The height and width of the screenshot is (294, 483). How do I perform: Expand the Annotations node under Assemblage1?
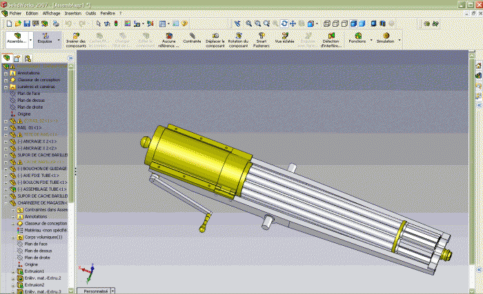click(6, 73)
